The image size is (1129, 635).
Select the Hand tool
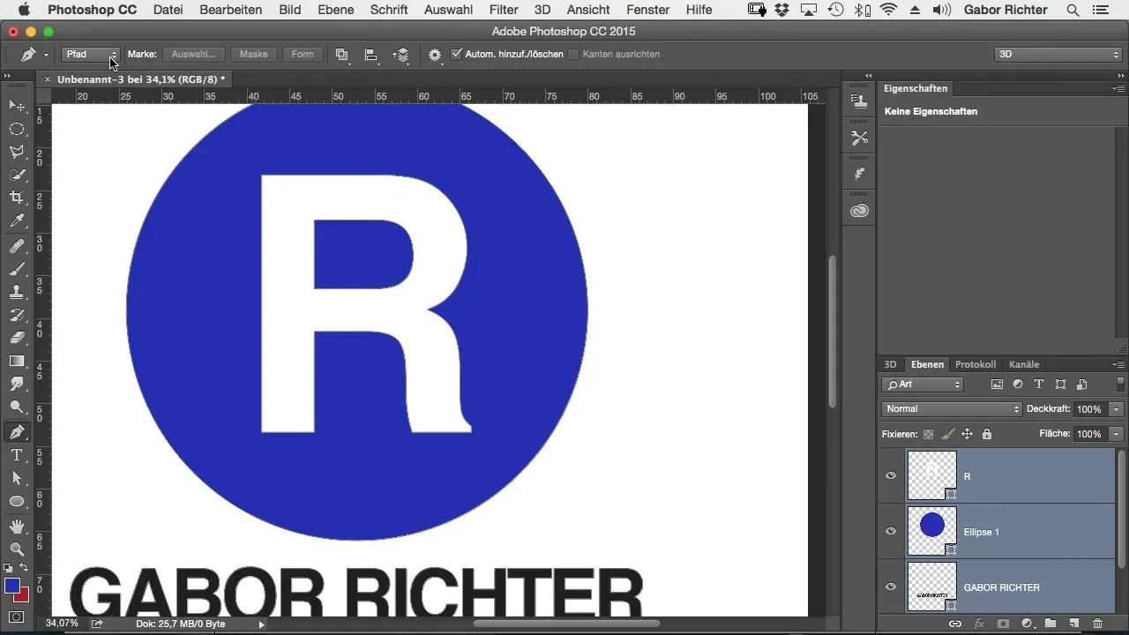[x=17, y=527]
